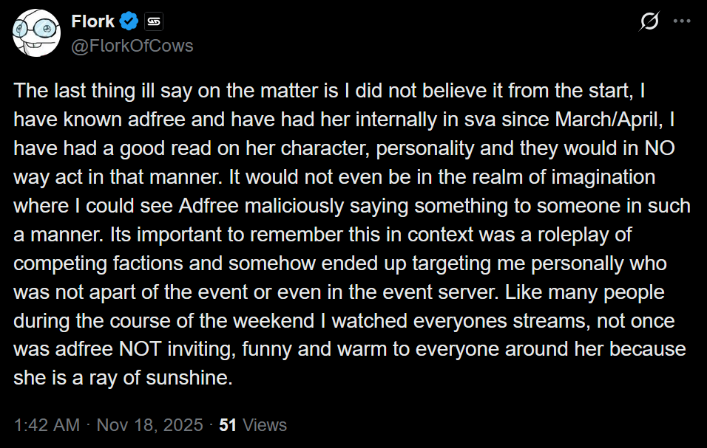Click the capitalized "NO" in the post

(659, 148)
